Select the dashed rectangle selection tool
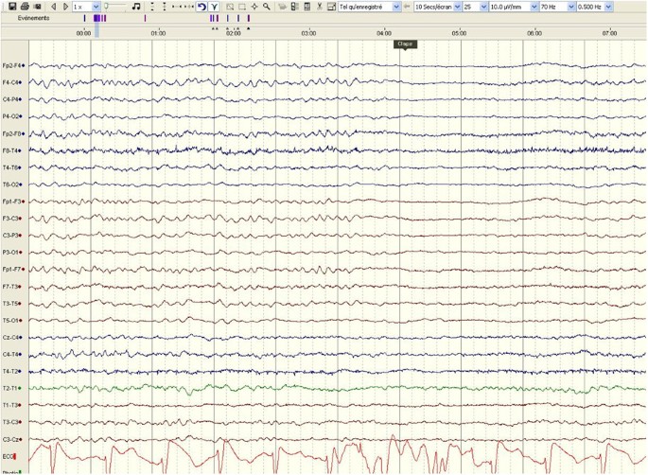The height and width of the screenshot is (475, 648). coord(242,7)
